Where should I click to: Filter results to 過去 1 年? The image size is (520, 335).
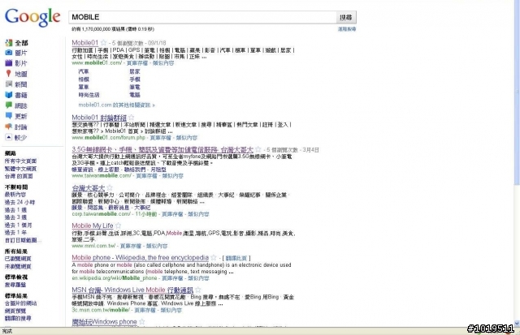15,232
